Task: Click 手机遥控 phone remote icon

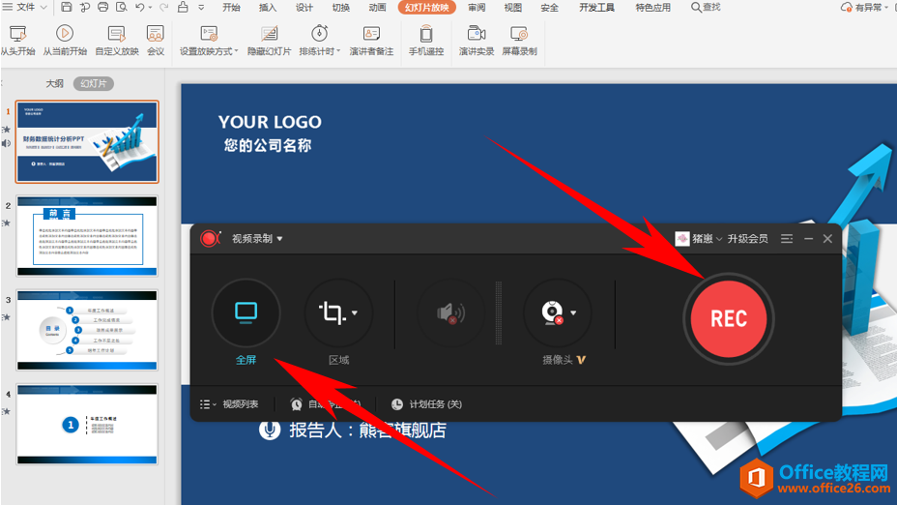Action: pyautogui.click(x=426, y=34)
